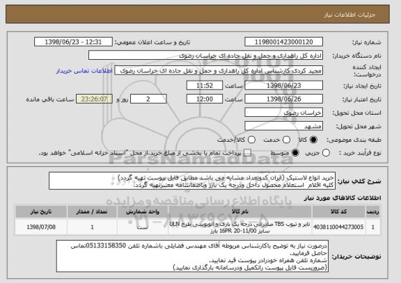Image resolution: width=401 pixels, height=283 pixels.
Task: Select the کالا/خدمت radio button
Action: (x=251, y=140)
